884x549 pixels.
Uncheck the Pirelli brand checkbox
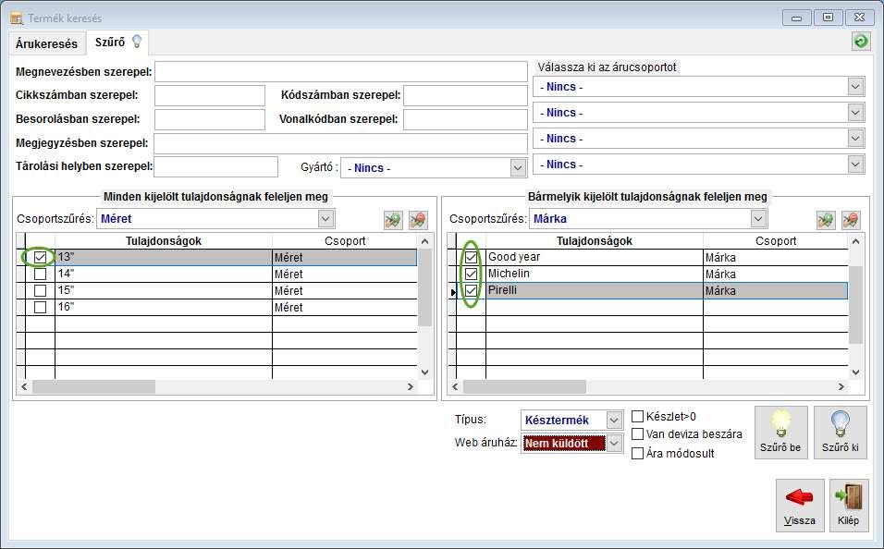tap(472, 290)
